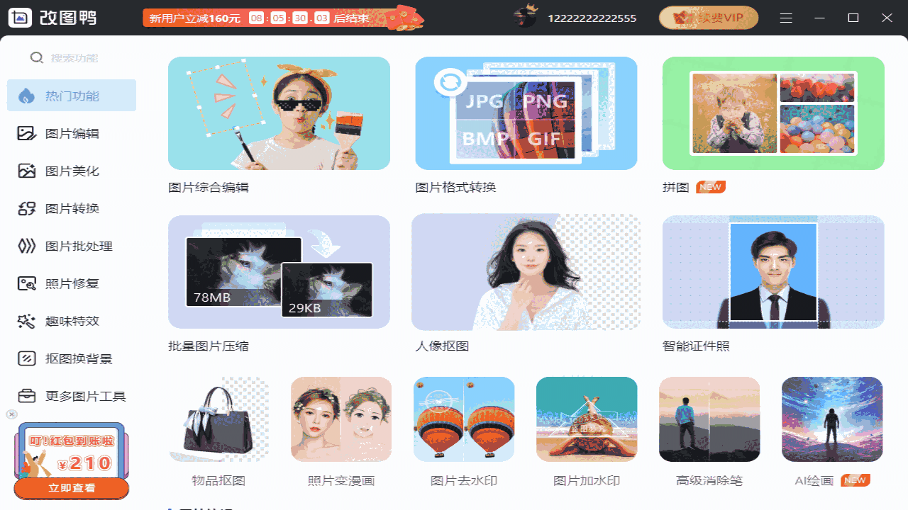Screen dimensions: 908x510
Task: Click 立即查看 on the red packet banner
Action: point(71,488)
